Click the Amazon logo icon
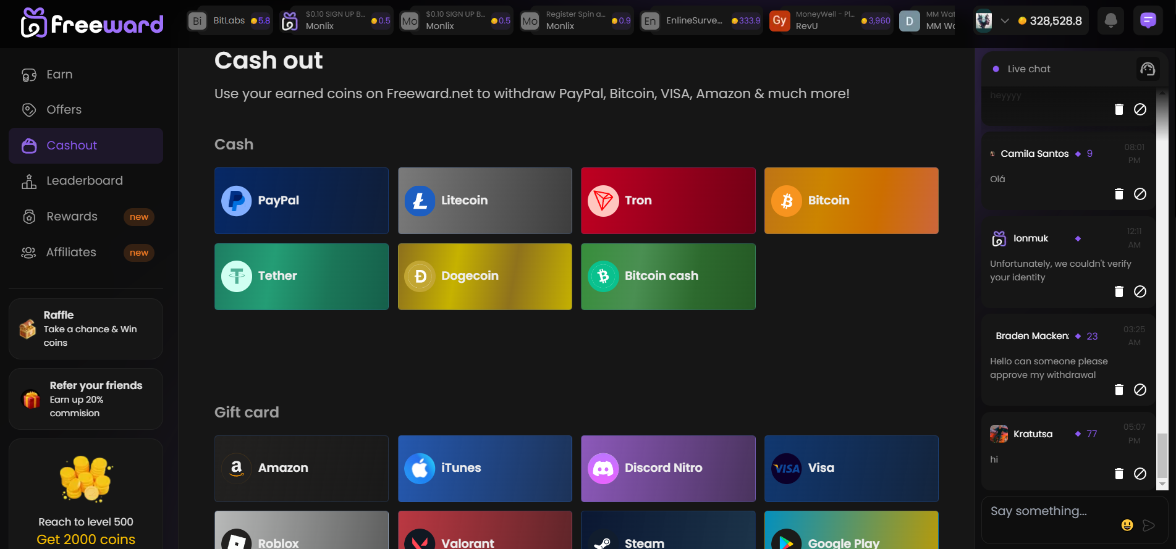Viewport: 1176px width, 549px height. tap(237, 468)
